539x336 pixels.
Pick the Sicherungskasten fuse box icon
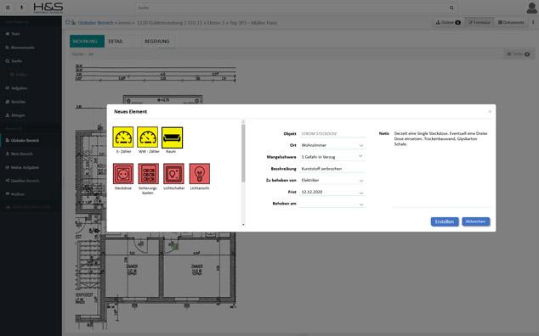148,174
